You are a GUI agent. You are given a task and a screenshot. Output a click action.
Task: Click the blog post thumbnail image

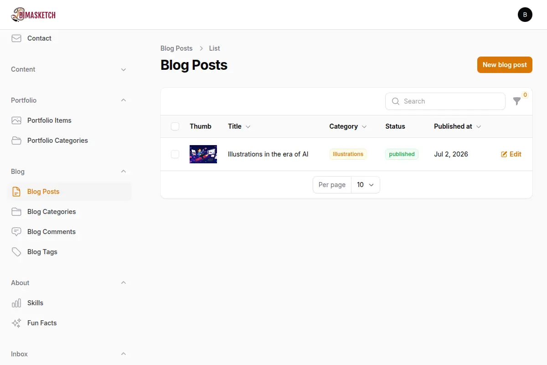pos(203,154)
